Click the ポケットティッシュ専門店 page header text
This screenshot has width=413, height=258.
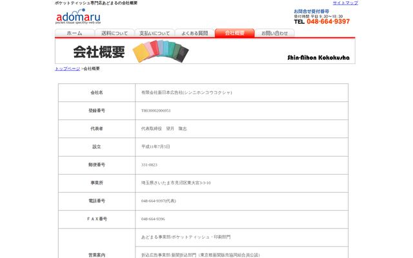pyautogui.click(x=96, y=3)
